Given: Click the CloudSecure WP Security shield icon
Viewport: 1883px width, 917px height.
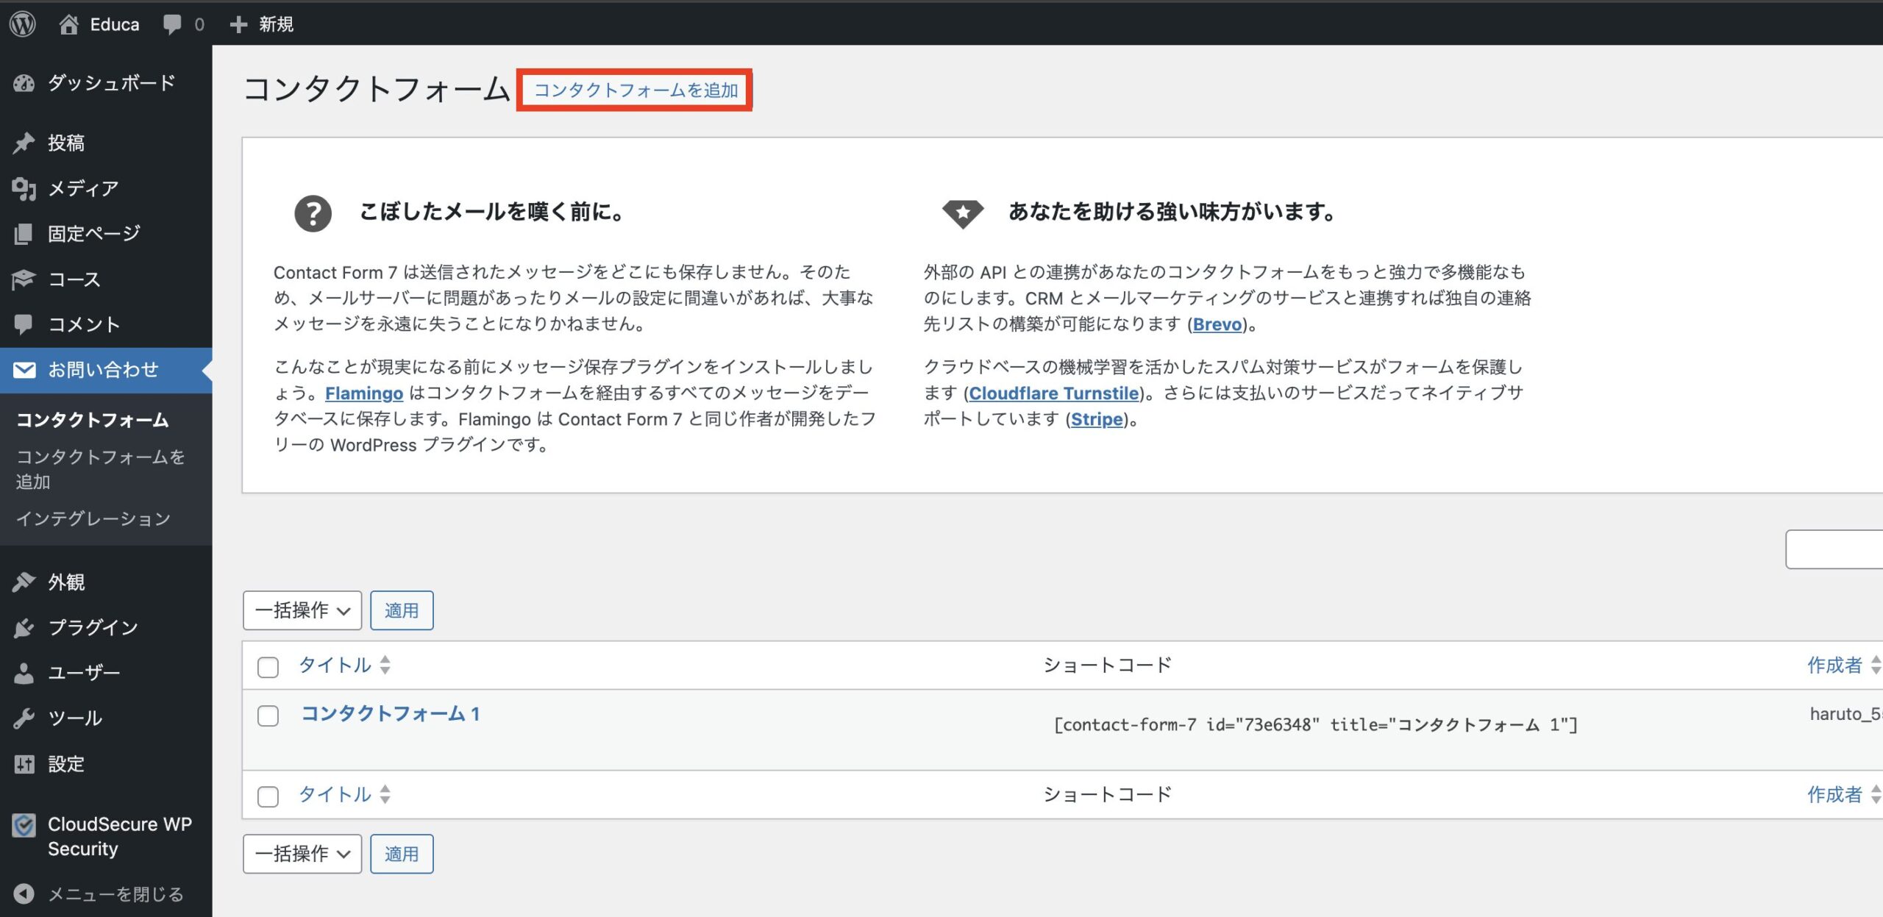Looking at the screenshot, I should (x=24, y=825).
